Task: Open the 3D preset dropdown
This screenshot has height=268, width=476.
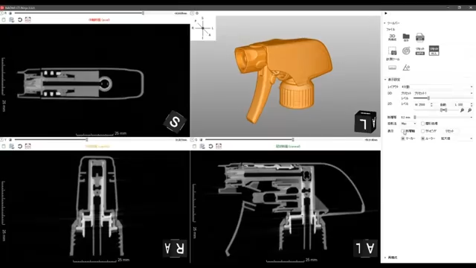Action: tap(443, 93)
